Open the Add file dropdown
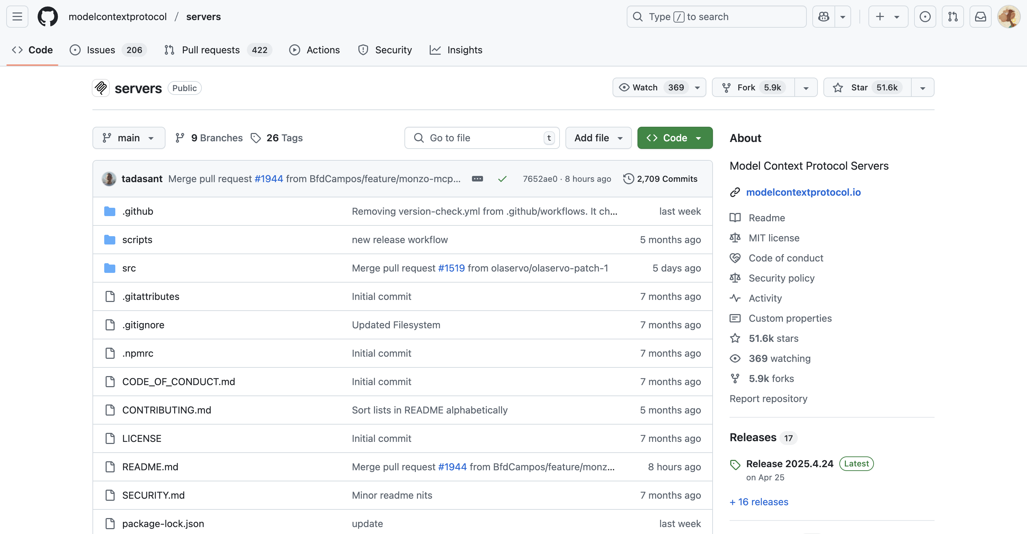 tap(598, 137)
